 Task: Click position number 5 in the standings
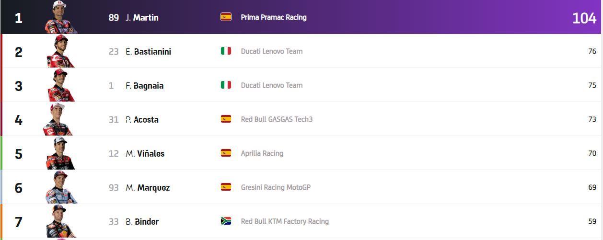coord(19,154)
